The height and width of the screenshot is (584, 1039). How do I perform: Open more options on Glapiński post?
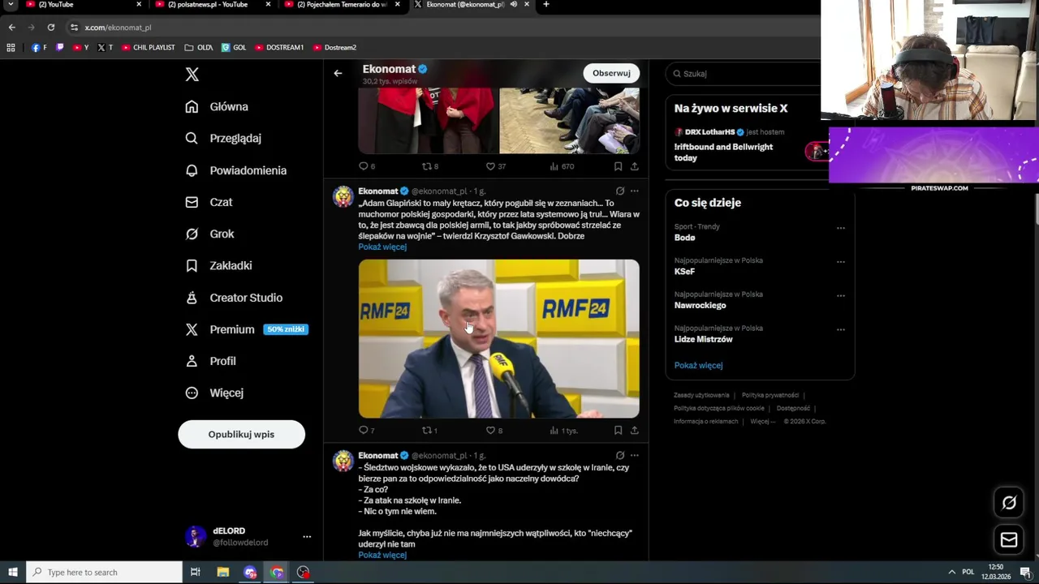635,191
